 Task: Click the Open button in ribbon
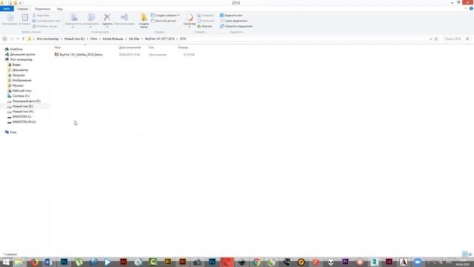(205, 15)
